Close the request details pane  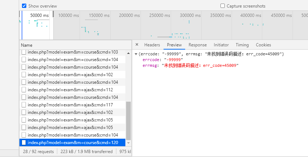[137, 45]
